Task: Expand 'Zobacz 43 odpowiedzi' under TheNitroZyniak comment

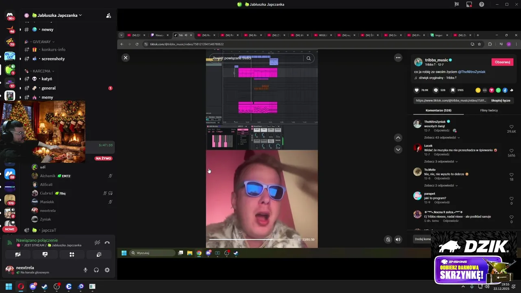Action: pyautogui.click(x=442, y=138)
